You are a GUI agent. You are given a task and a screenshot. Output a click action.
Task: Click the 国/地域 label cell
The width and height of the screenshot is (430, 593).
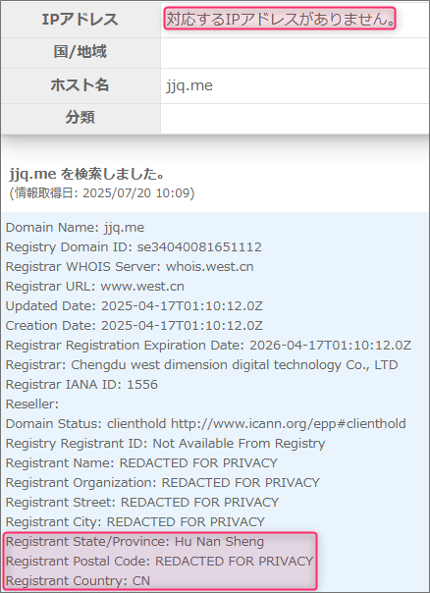click(81, 52)
